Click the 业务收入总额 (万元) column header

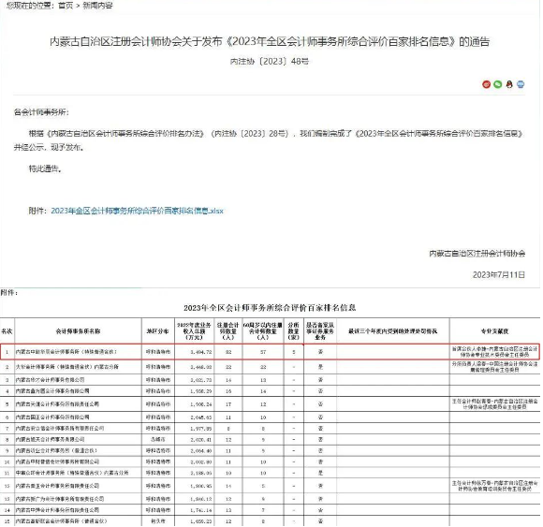coord(194,331)
